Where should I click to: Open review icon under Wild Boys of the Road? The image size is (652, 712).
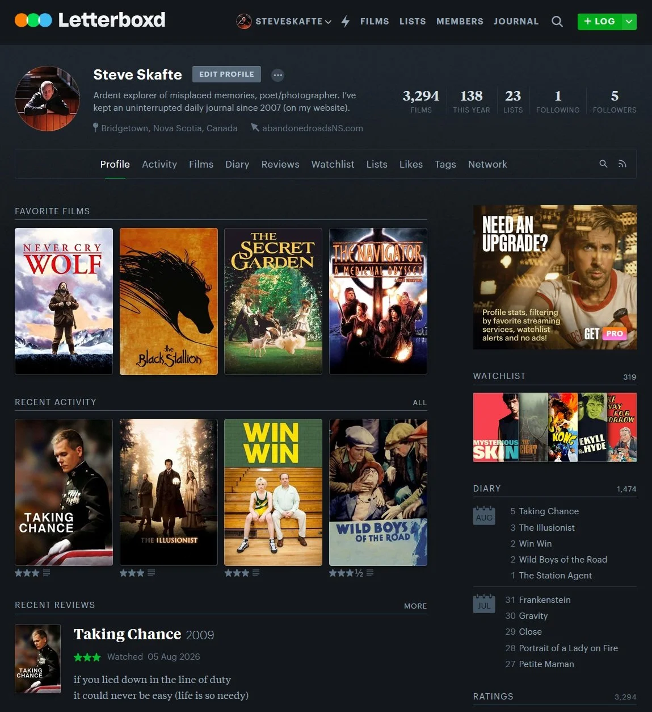(370, 573)
